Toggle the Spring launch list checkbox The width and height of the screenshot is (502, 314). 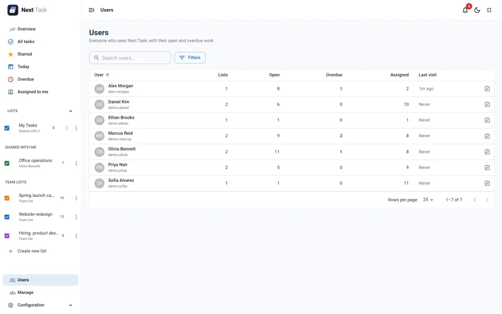(7, 198)
